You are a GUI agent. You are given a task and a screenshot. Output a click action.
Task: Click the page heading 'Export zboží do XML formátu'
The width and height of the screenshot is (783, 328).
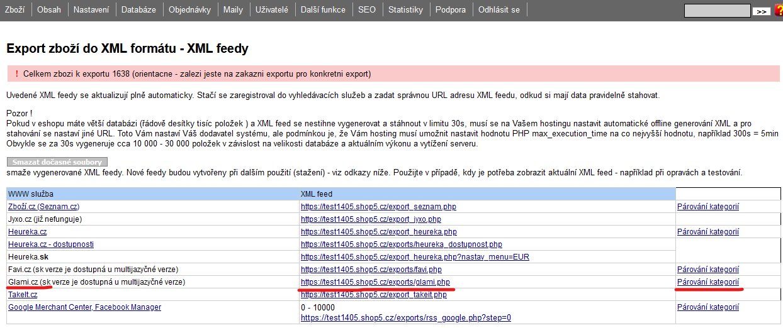point(128,48)
